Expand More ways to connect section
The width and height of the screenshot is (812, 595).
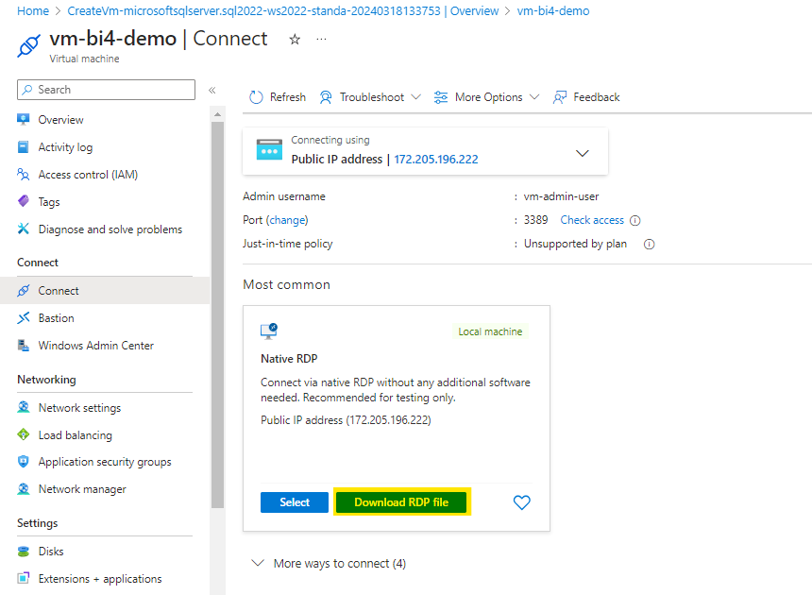pos(330,564)
